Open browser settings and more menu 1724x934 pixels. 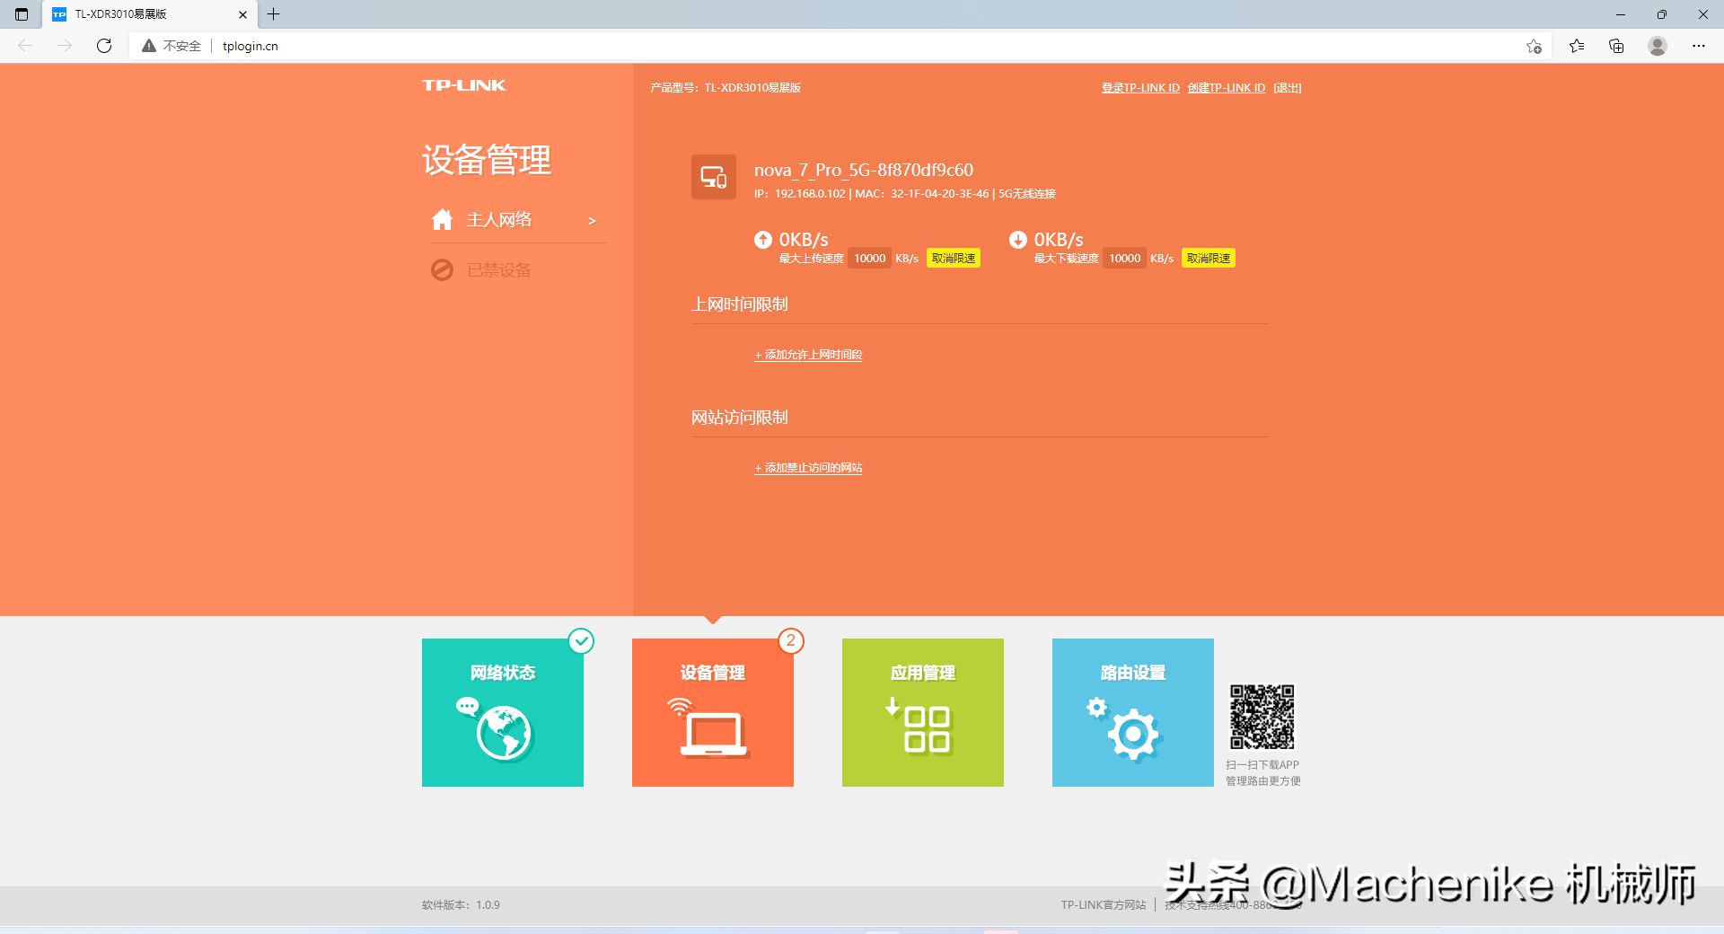tap(1699, 46)
